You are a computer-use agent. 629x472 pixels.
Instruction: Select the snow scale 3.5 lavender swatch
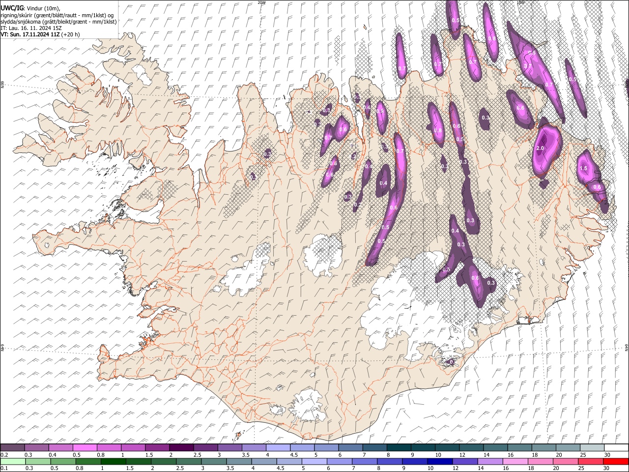pos(254,448)
